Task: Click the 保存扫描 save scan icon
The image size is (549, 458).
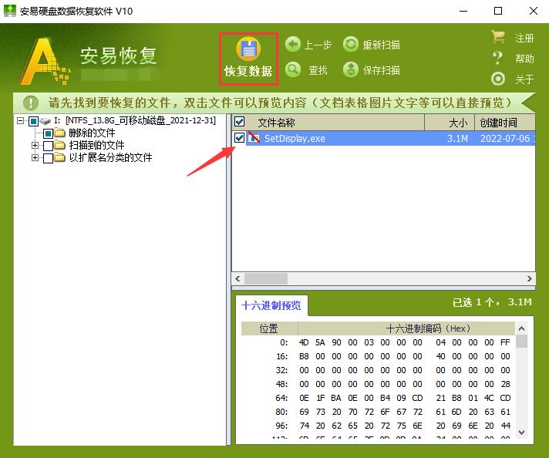Action: point(351,70)
